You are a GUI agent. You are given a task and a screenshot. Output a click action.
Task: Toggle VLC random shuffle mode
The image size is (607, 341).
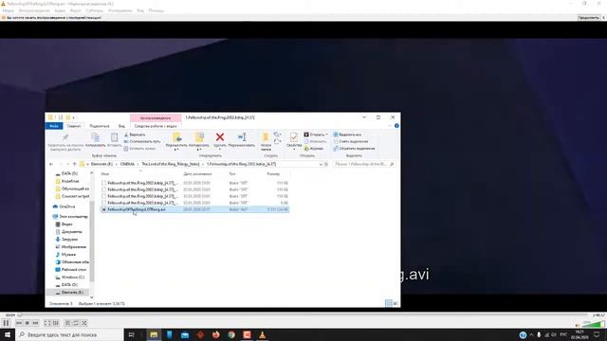click(x=84, y=323)
